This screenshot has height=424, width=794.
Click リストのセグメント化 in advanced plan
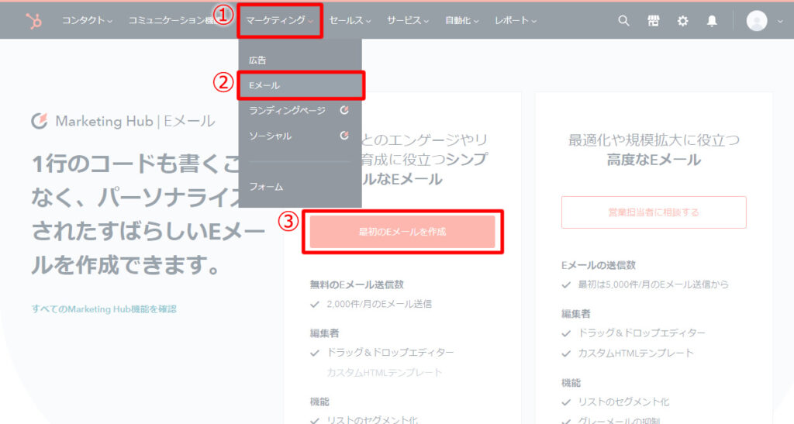point(623,402)
